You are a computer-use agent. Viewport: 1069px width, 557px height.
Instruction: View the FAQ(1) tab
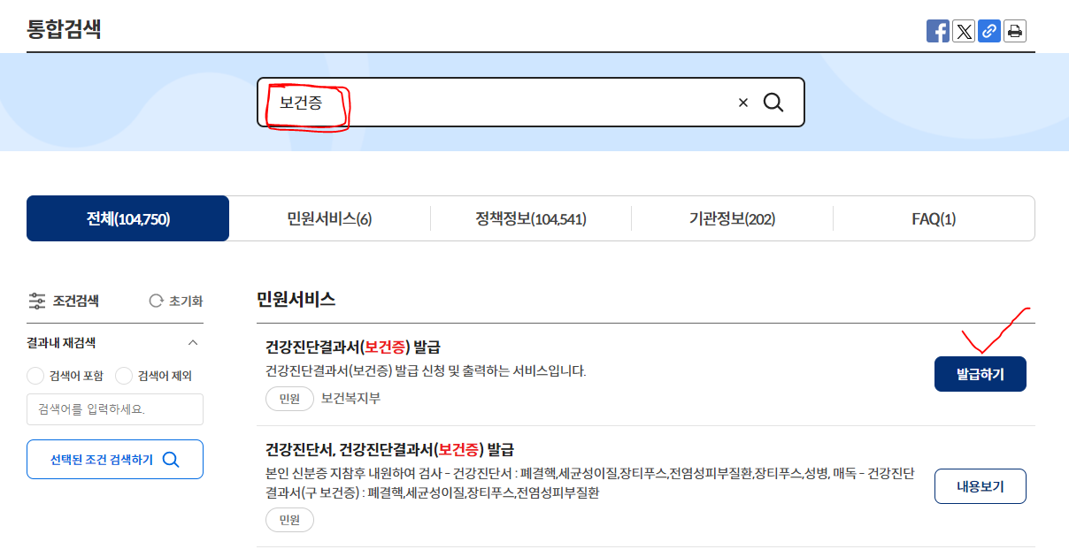point(934,217)
